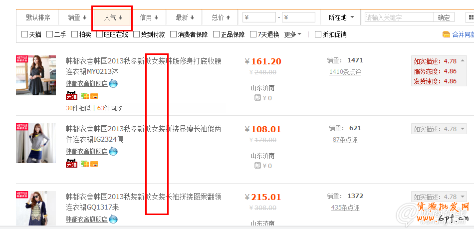The height and width of the screenshot is (229, 474).
Task: Click the ¥108.01 price
Action: 263,129
